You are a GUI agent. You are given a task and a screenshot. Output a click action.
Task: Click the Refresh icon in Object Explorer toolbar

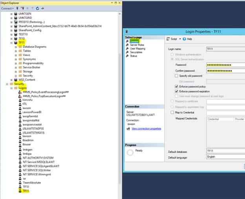point(37,8)
